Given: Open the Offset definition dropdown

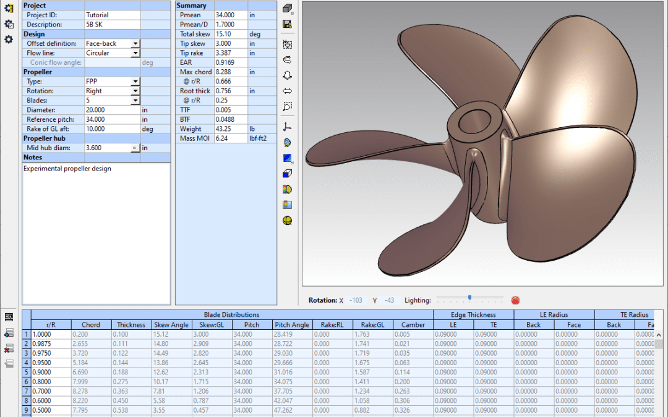Looking at the screenshot, I should pos(135,44).
